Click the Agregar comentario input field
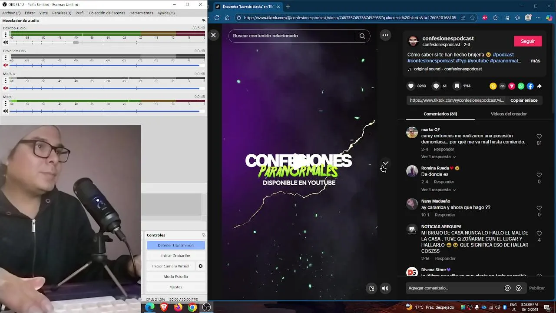 tap(454, 288)
